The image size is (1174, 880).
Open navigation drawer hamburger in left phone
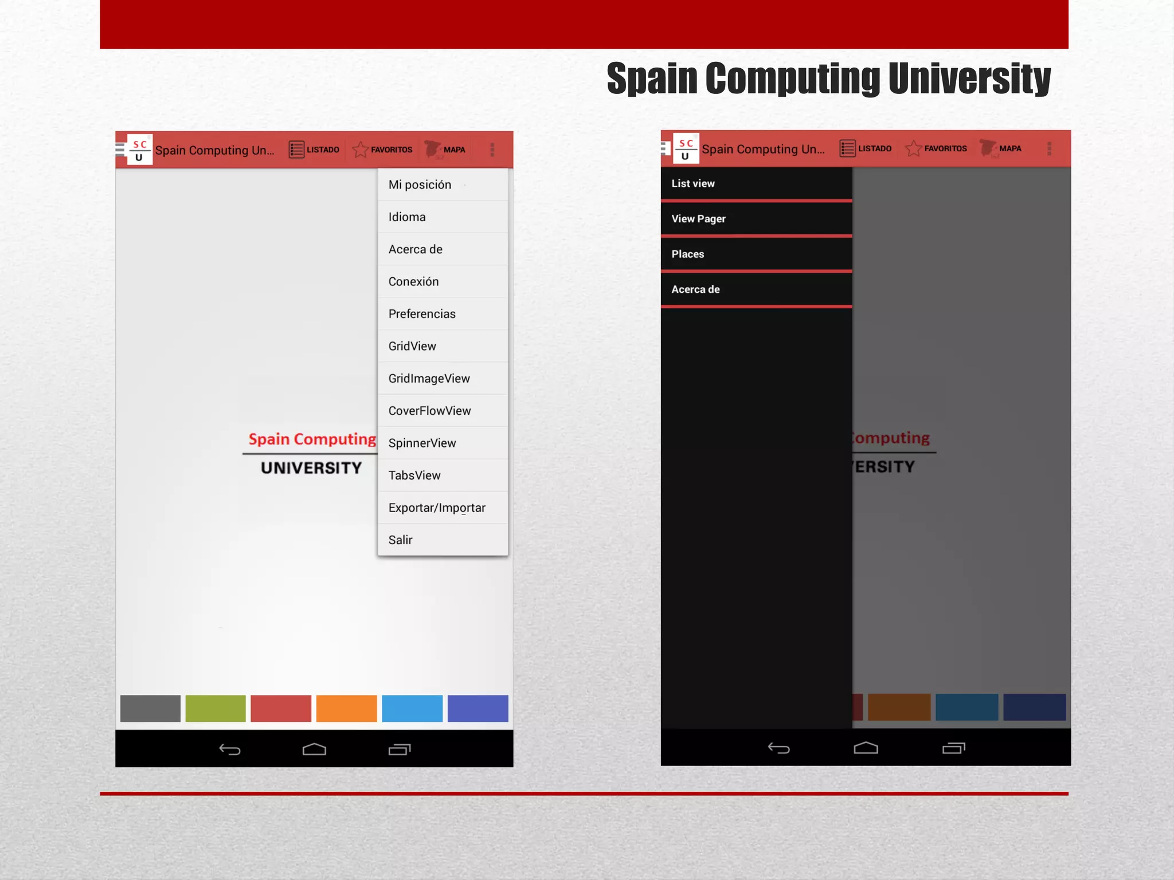120,150
